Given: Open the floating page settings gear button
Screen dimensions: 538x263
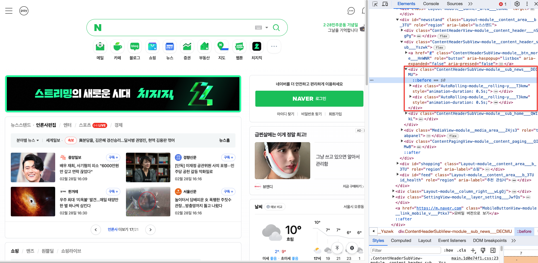Looking at the screenshot, I should click(352, 248).
